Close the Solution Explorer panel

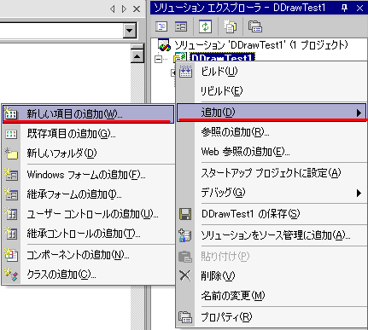[360, 9]
